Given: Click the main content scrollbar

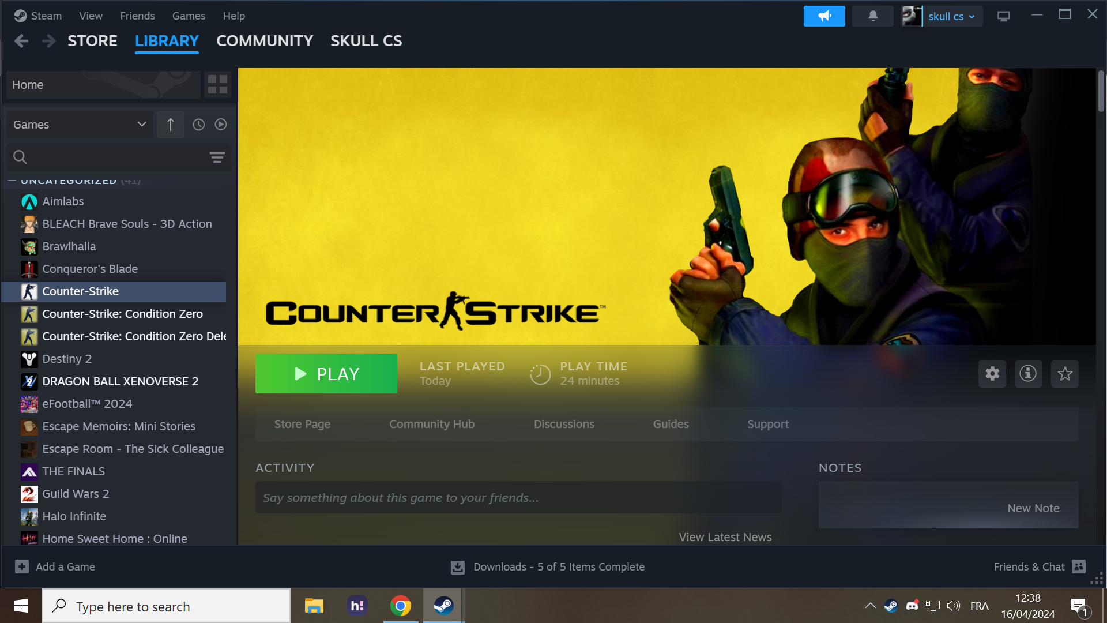Looking at the screenshot, I should (x=1100, y=92).
